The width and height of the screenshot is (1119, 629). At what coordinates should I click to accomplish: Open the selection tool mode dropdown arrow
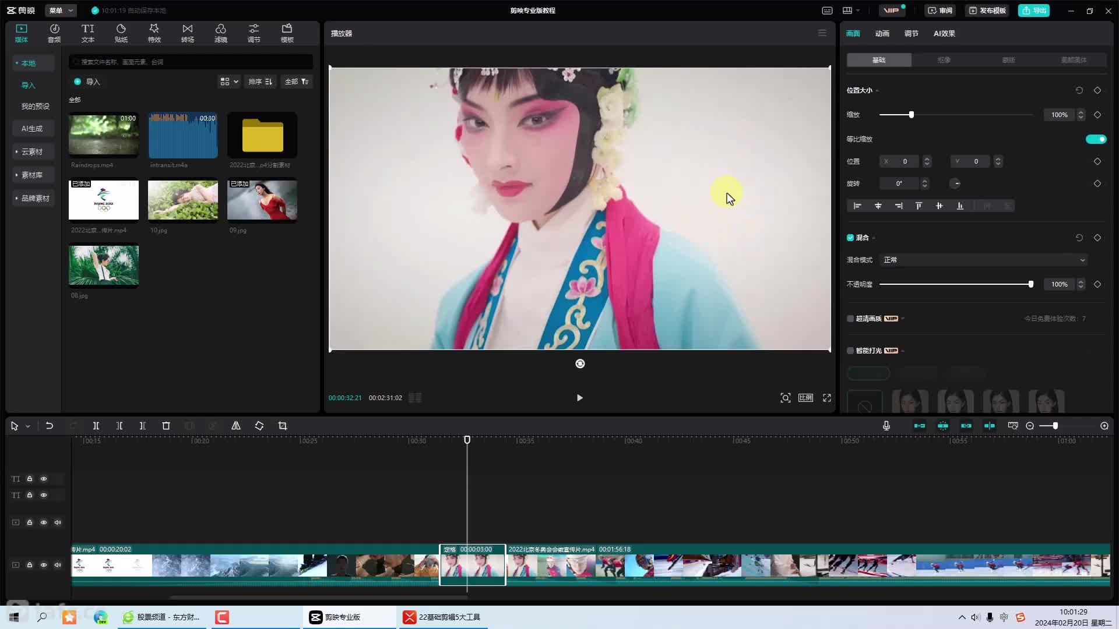tap(27, 426)
